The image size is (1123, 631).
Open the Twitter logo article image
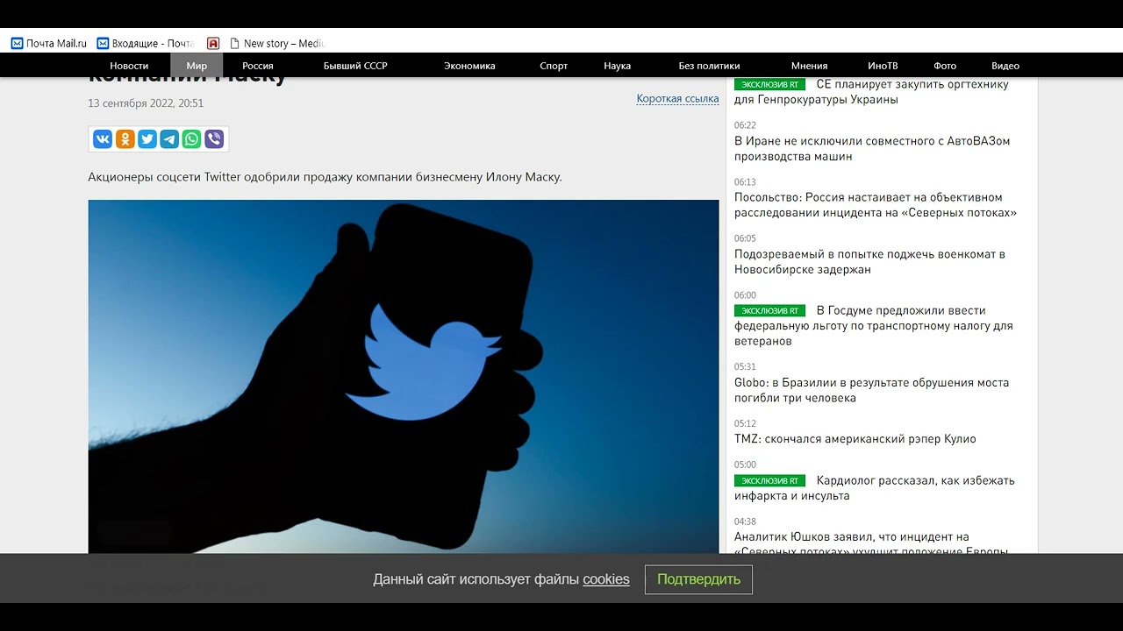tap(404, 377)
